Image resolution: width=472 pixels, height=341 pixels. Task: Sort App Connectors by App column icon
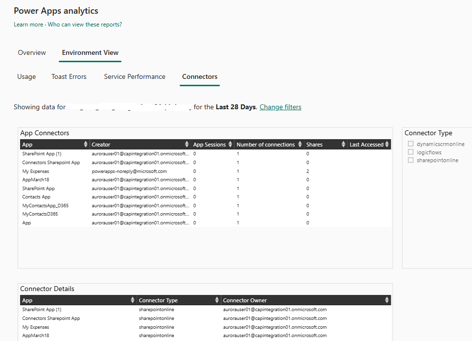pos(86,145)
